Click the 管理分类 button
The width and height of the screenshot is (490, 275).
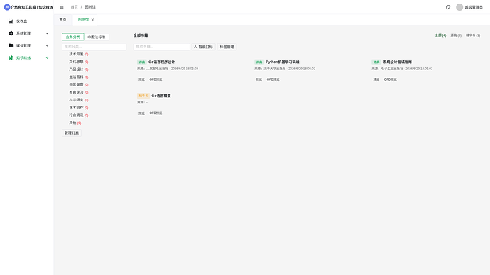pos(72,133)
